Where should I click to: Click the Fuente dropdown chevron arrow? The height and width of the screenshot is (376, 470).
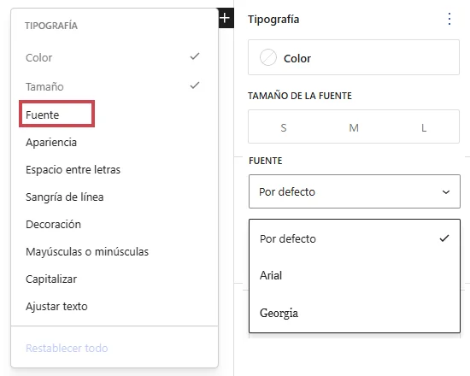(446, 192)
